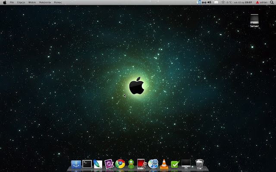Click the magnifying glass search icon
276x172 pixels.
point(272,2)
